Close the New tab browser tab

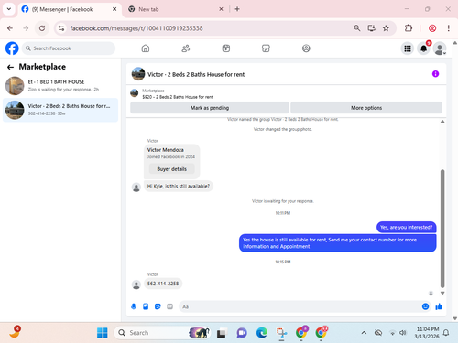[x=221, y=9]
